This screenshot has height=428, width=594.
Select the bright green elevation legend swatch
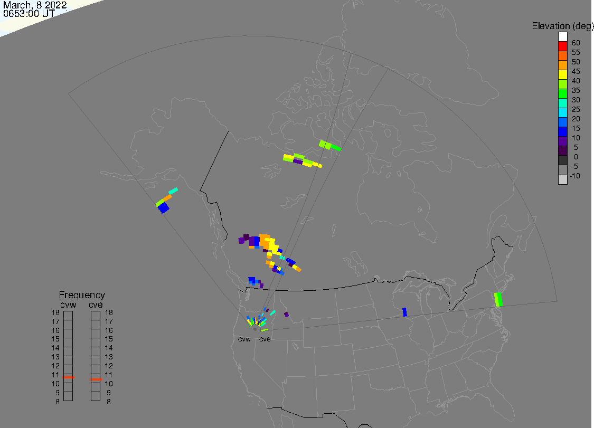coord(562,93)
